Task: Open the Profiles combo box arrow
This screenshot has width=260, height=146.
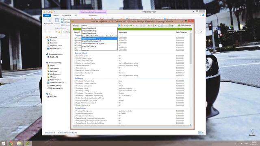Action: pyautogui.click(x=119, y=26)
